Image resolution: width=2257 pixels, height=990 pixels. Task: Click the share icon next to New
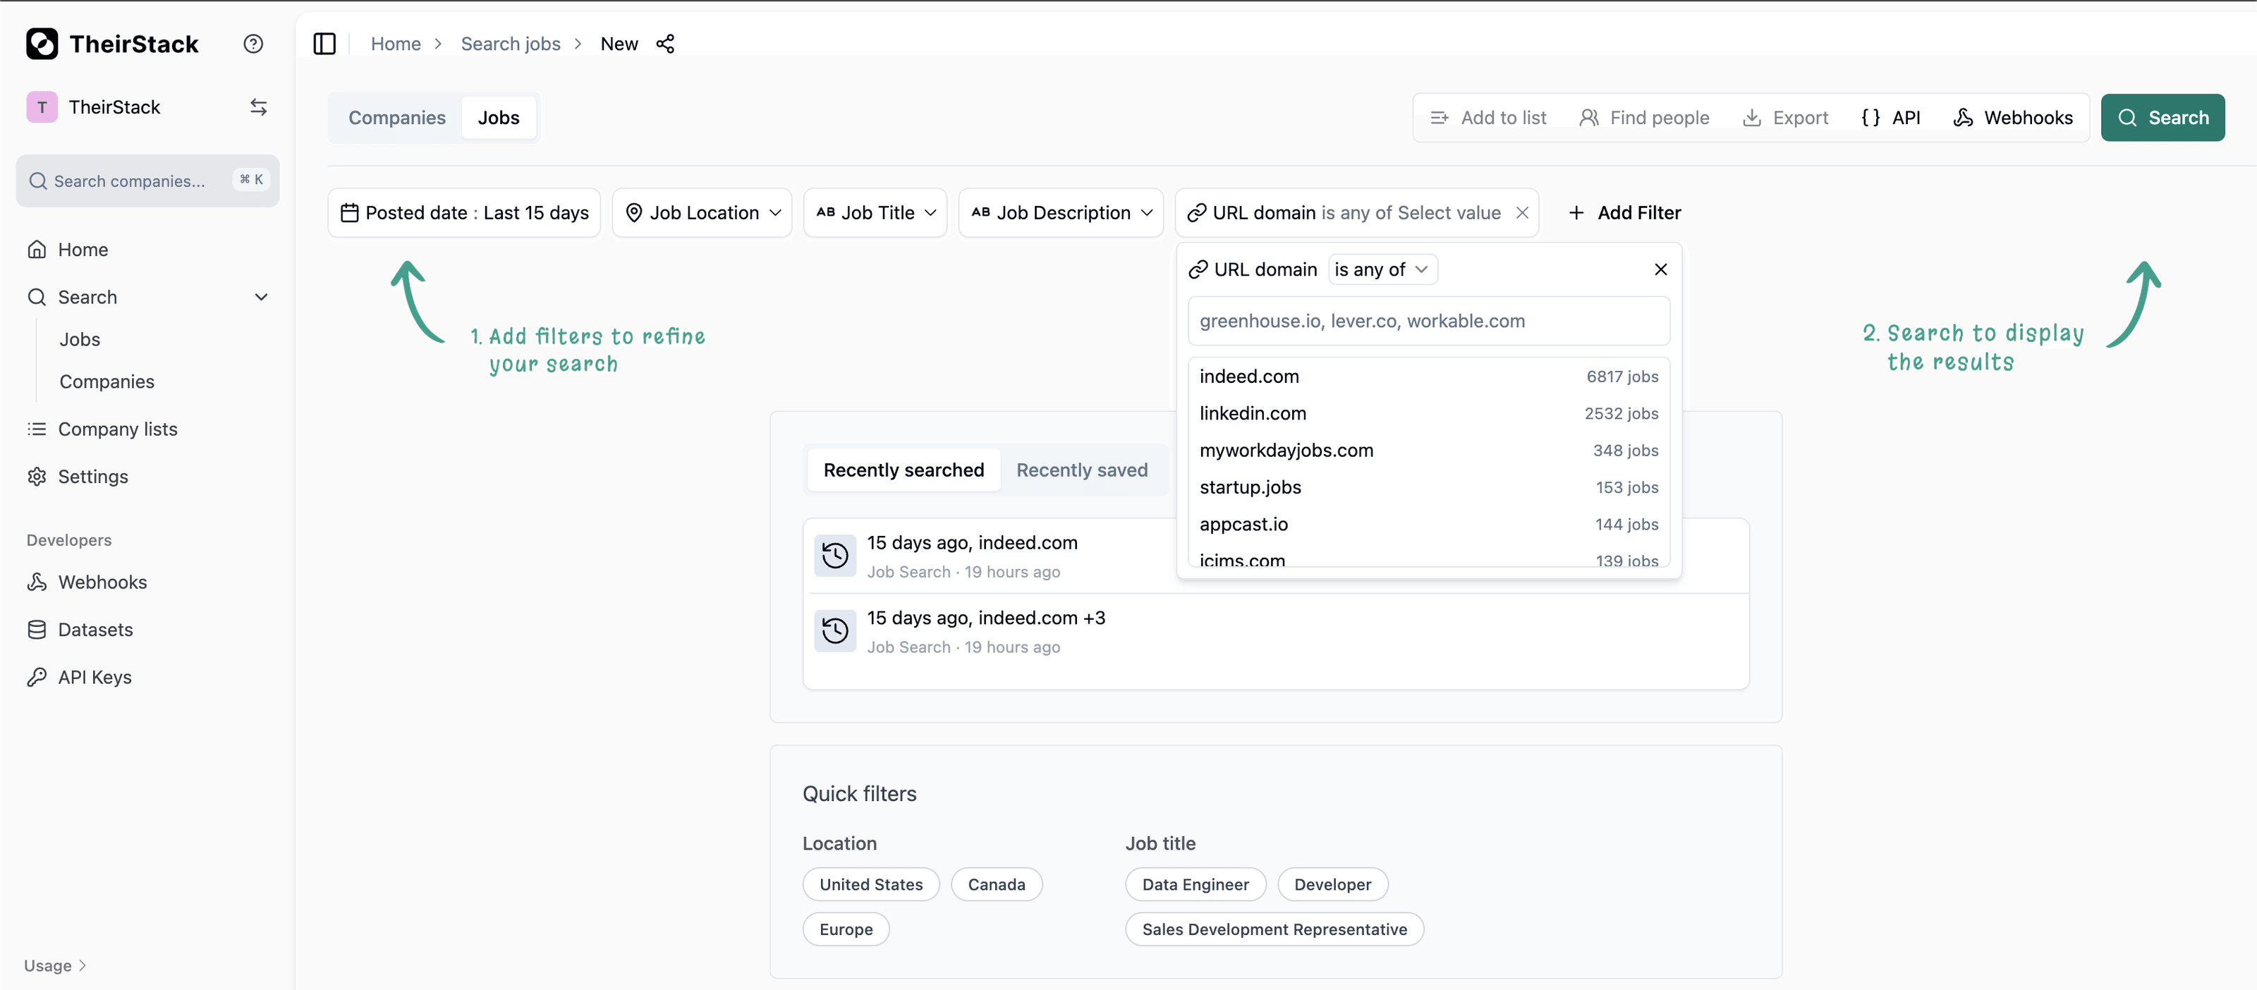click(665, 43)
